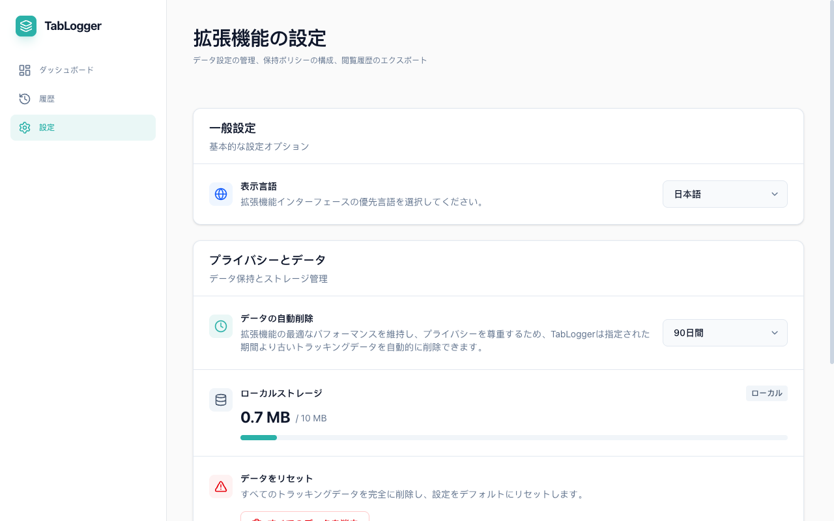Open the 履歴 page from the sidebar

(47, 98)
